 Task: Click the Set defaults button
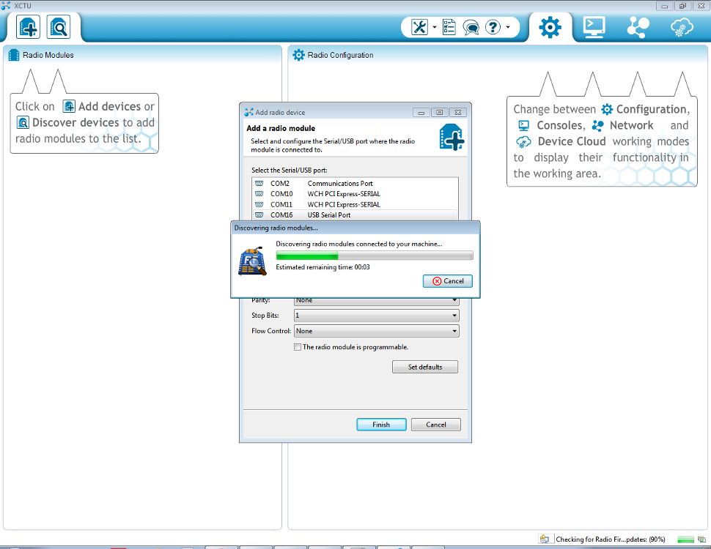425,367
